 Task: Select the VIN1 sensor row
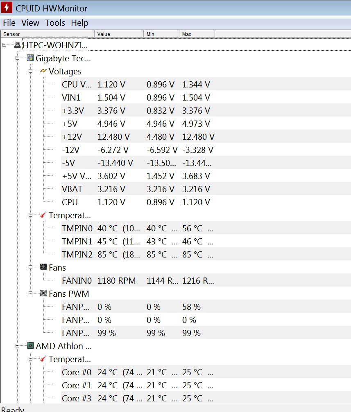coord(206,97)
